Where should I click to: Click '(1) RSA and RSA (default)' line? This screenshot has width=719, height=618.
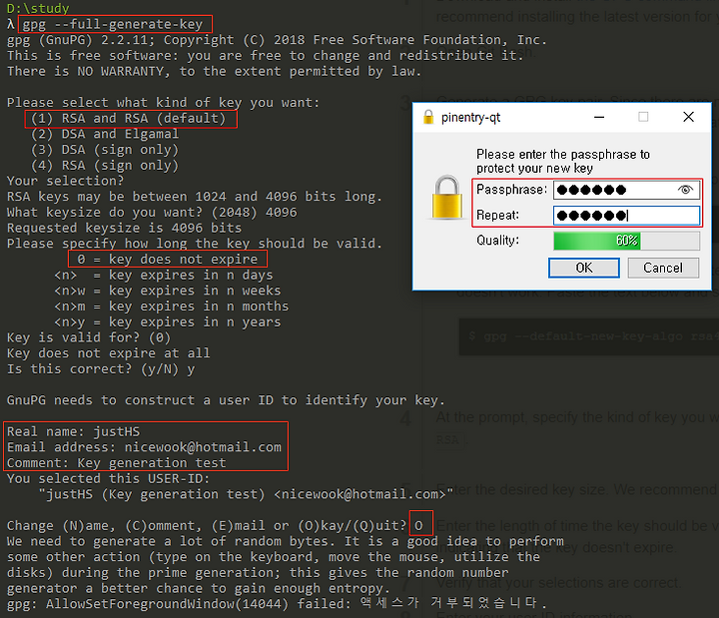click(x=129, y=118)
